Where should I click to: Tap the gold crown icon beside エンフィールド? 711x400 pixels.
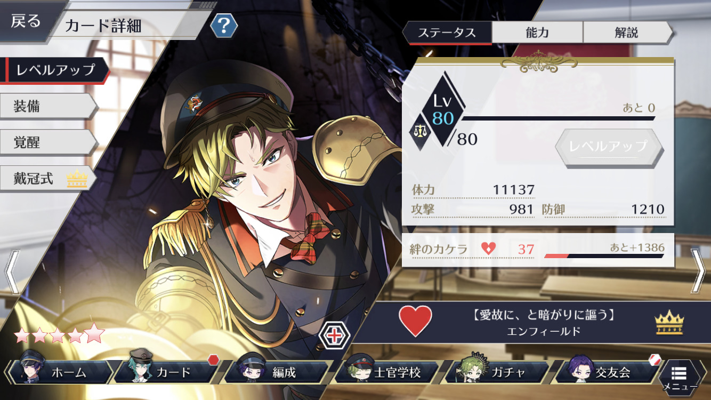coord(669,322)
